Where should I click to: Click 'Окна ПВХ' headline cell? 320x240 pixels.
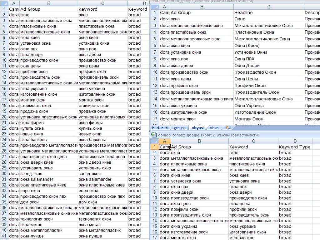click(x=269, y=59)
